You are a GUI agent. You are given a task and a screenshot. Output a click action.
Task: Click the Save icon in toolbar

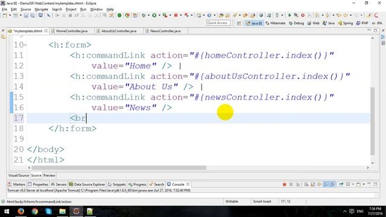point(26,15)
